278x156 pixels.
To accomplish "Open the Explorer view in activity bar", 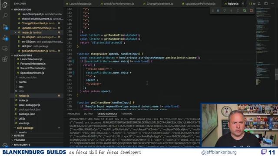I will point(5,5).
